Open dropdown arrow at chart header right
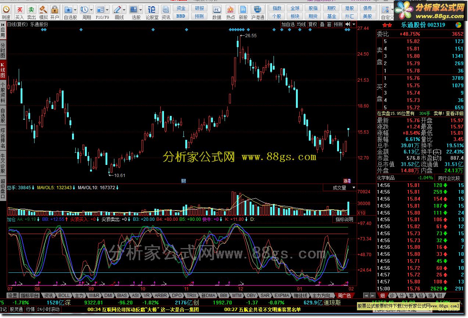 pos(353,24)
